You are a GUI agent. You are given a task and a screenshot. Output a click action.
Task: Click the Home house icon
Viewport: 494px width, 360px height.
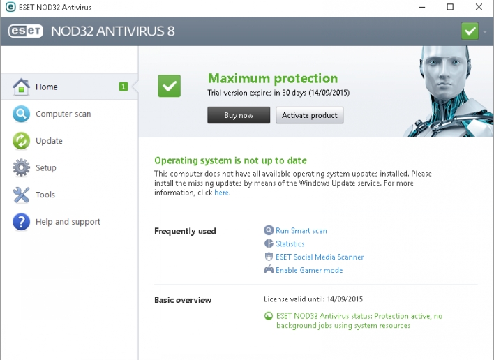coord(21,87)
